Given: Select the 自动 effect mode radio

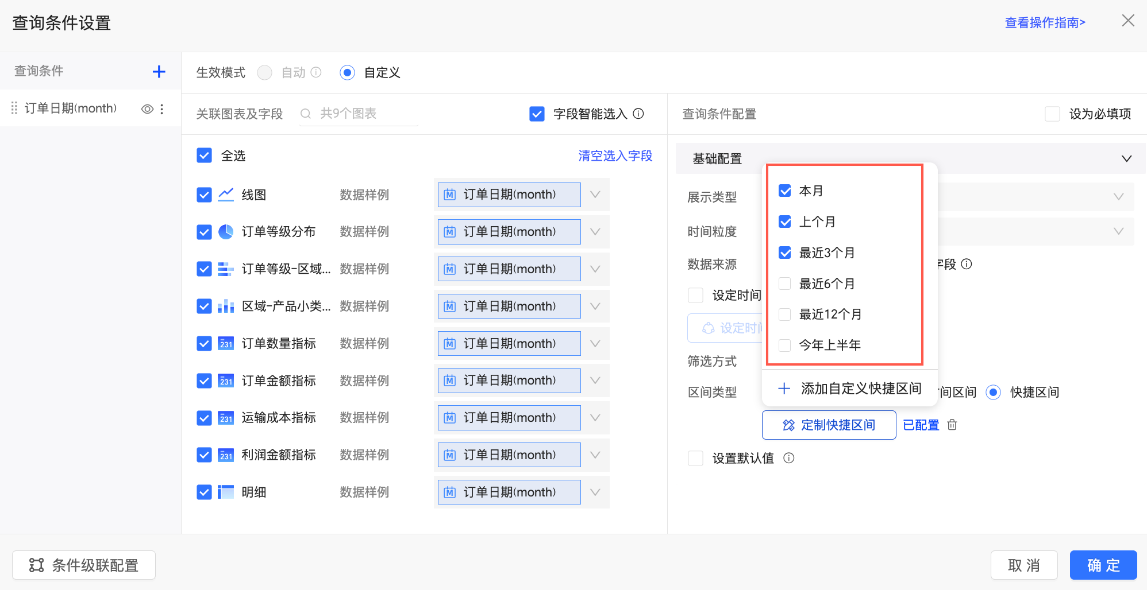Looking at the screenshot, I should click(265, 72).
